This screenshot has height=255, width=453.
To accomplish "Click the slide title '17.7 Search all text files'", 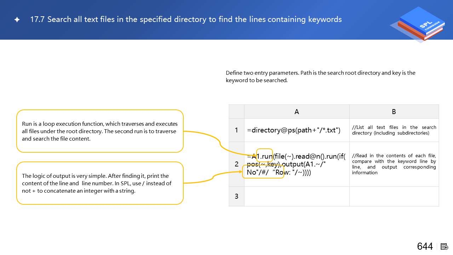I will click(x=186, y=19).
